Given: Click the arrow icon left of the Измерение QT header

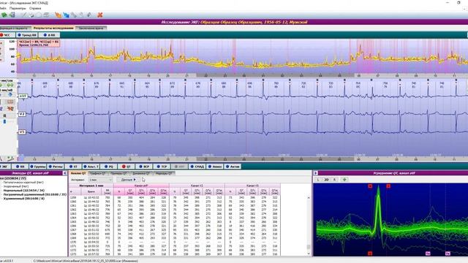Looking at the screenshot, I should tap(315, 173).
